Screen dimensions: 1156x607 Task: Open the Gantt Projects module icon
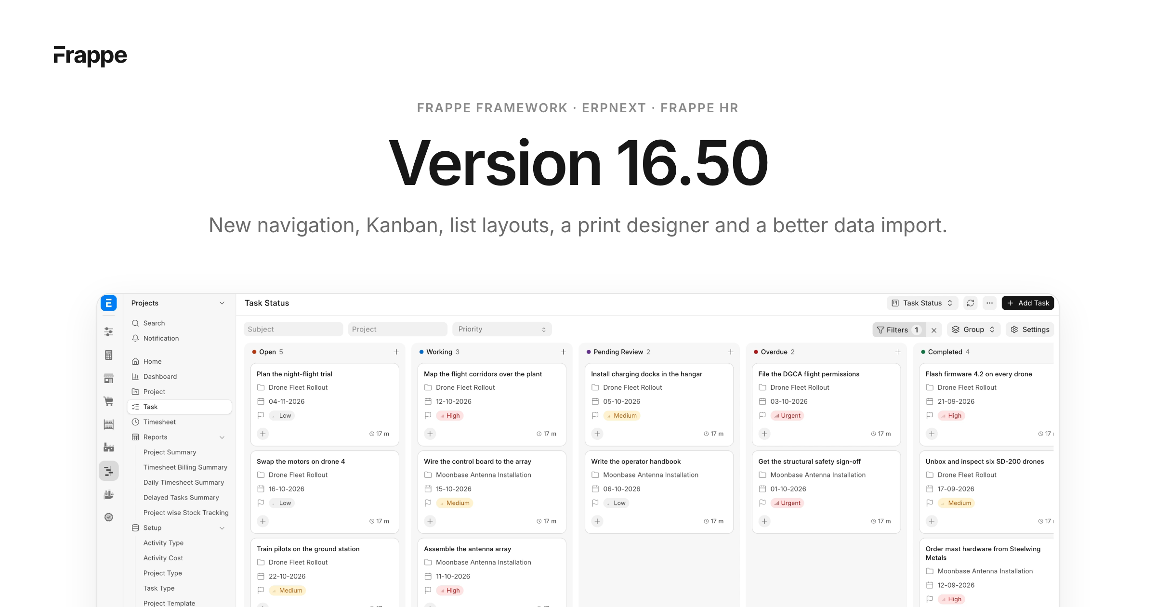pyautogui.click(x=109, y=471)
